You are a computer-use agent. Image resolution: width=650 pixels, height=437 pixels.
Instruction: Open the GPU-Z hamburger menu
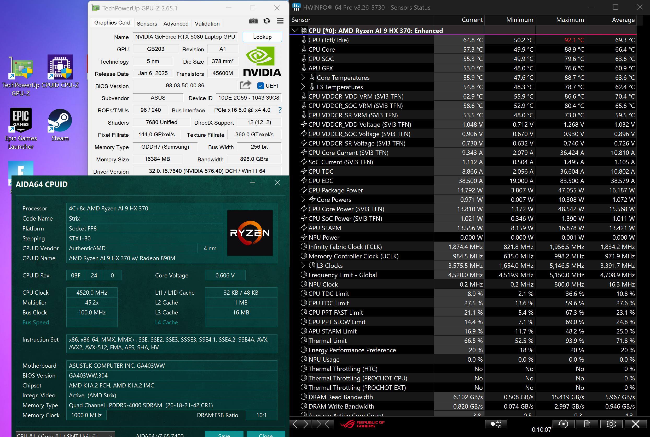tap(280, 21)
